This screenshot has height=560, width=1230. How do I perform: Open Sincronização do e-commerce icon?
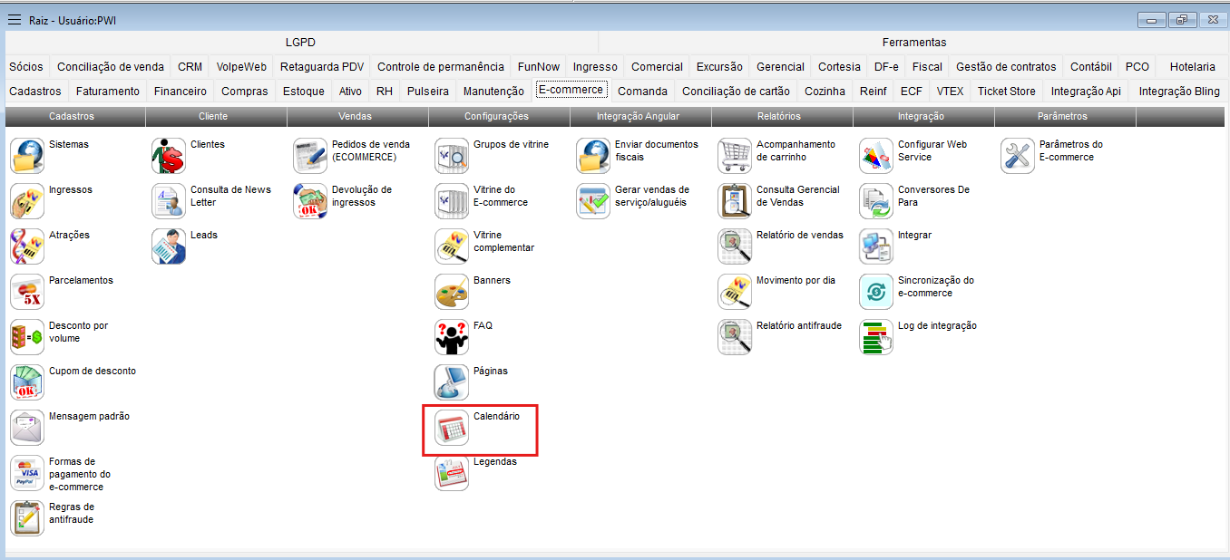pyautogui.click(x=876, y=292)
